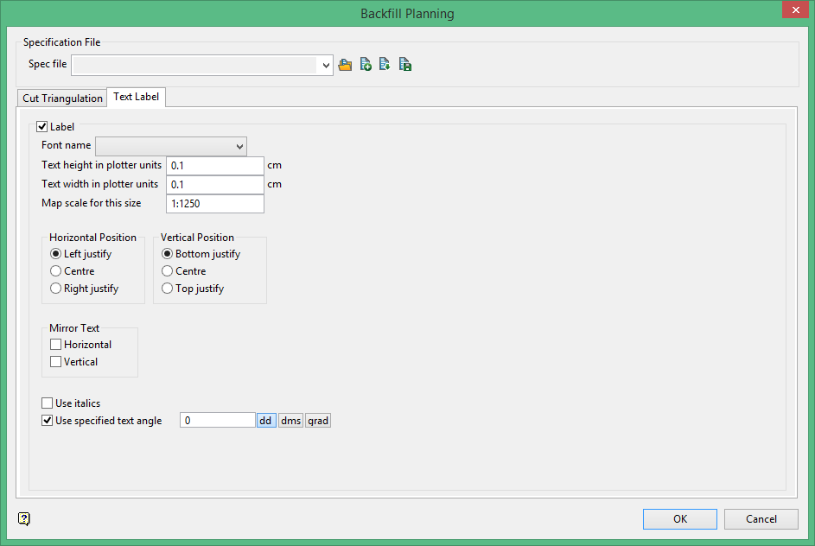815x546 pixels.
Task: Uncheck the Label checkbox
Action: point(42,127)
